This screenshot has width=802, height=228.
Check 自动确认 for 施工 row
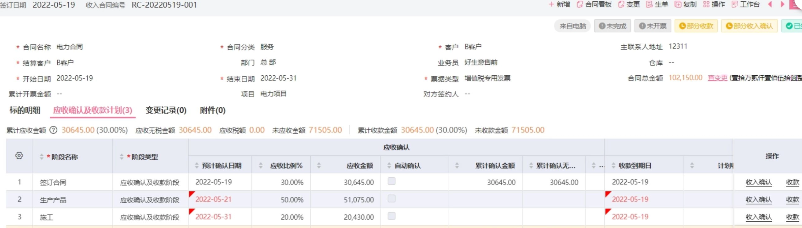click(x=391, y=216)
